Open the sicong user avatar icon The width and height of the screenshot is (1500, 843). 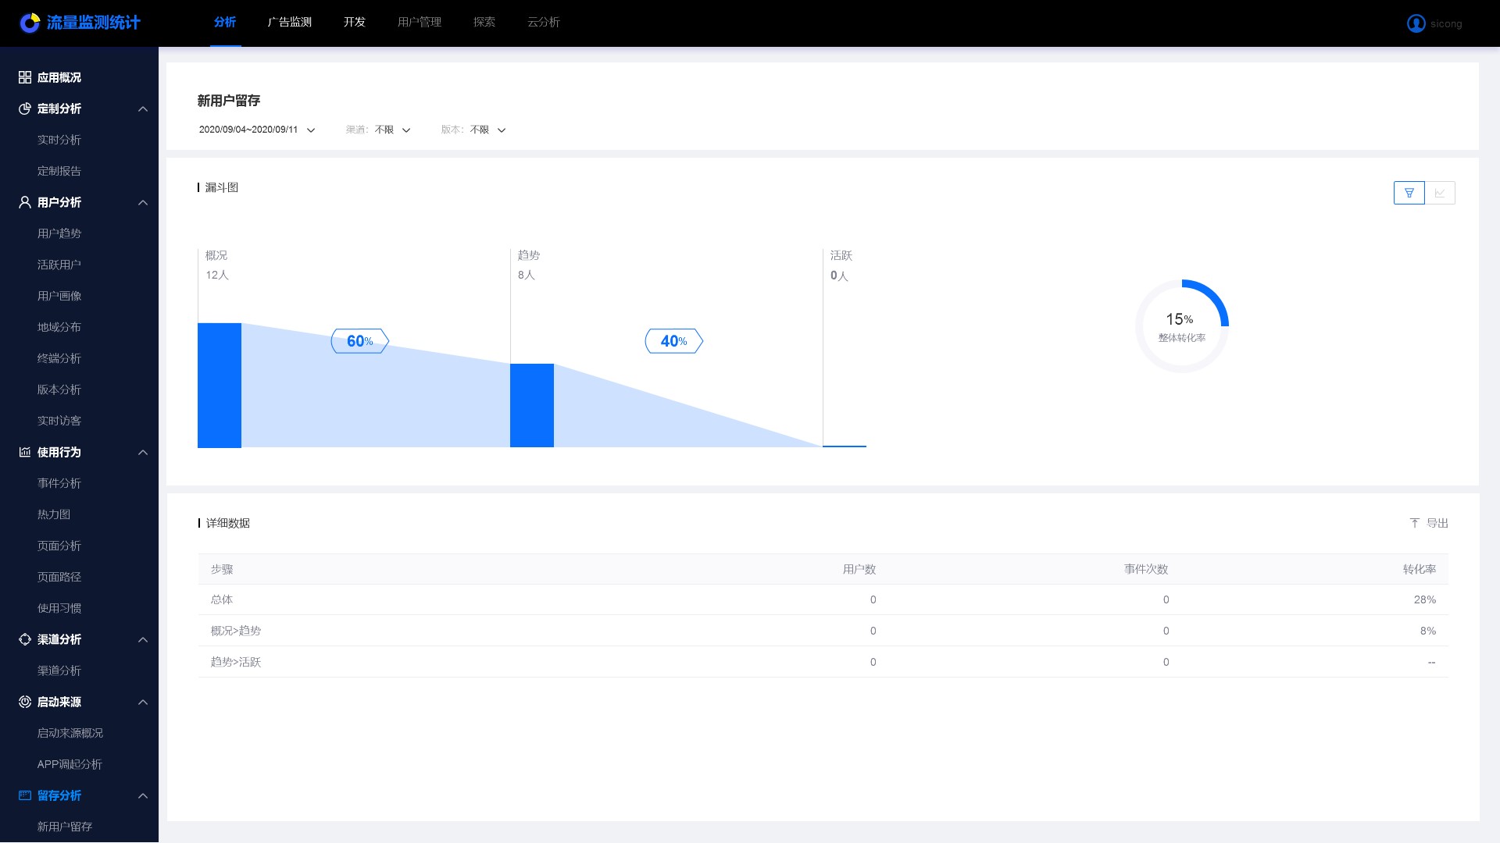(1416, 23)
